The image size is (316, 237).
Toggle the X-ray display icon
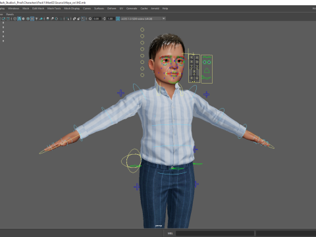pyautogui.click(x=74, y=19)
